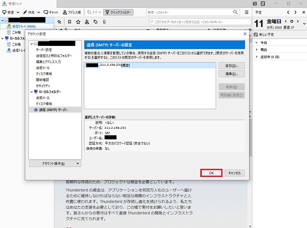307x228 pixels.
Task: Select セキュリティ in settings tree
Action: pyautogui.click(x=43, y=86)
